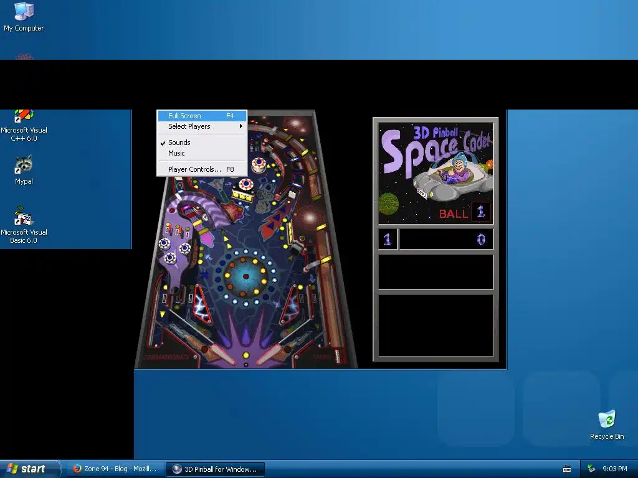Viewport: 638px width, 478px height.
Task: Switch to Zone 94 Blog Mozilla taskbar item
Action: point(115,469)
